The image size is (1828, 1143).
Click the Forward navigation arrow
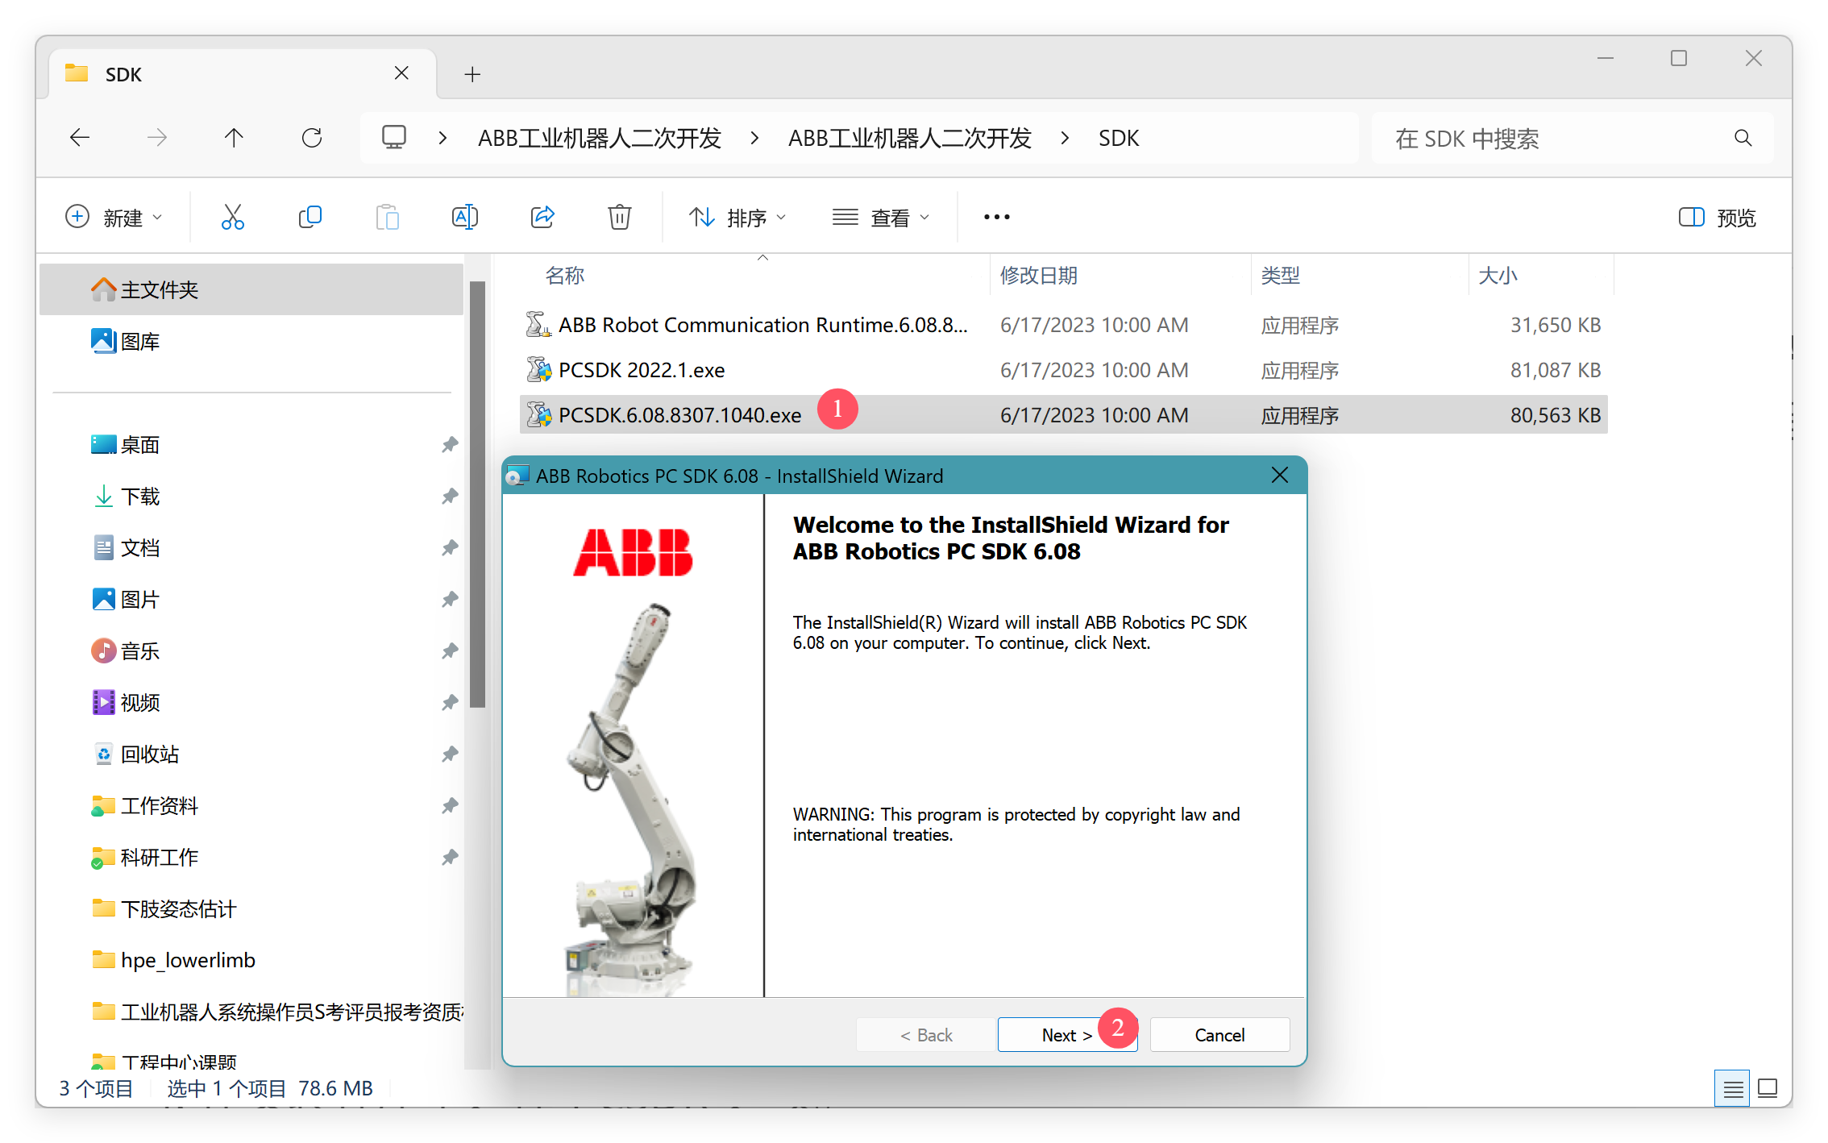[x=157, y=138]
